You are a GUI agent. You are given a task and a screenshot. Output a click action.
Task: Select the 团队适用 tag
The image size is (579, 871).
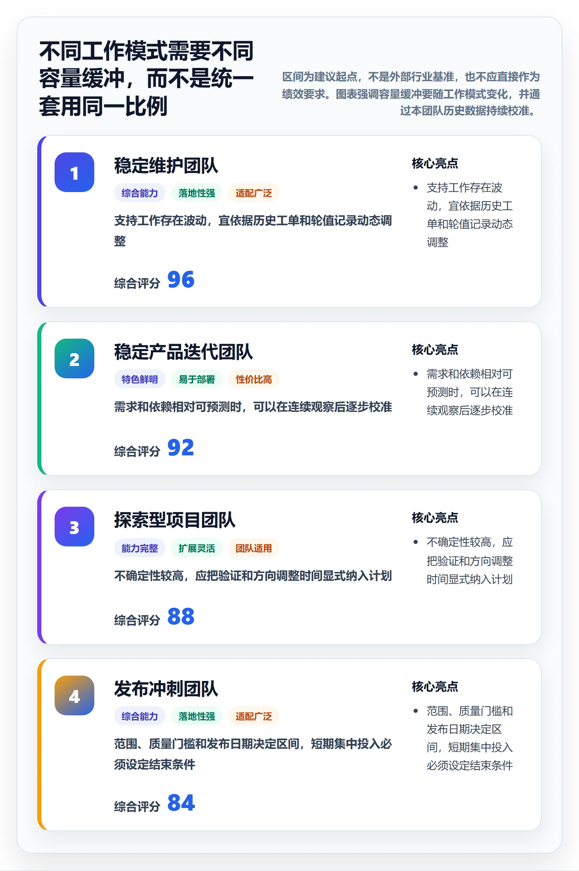point(254,548)
